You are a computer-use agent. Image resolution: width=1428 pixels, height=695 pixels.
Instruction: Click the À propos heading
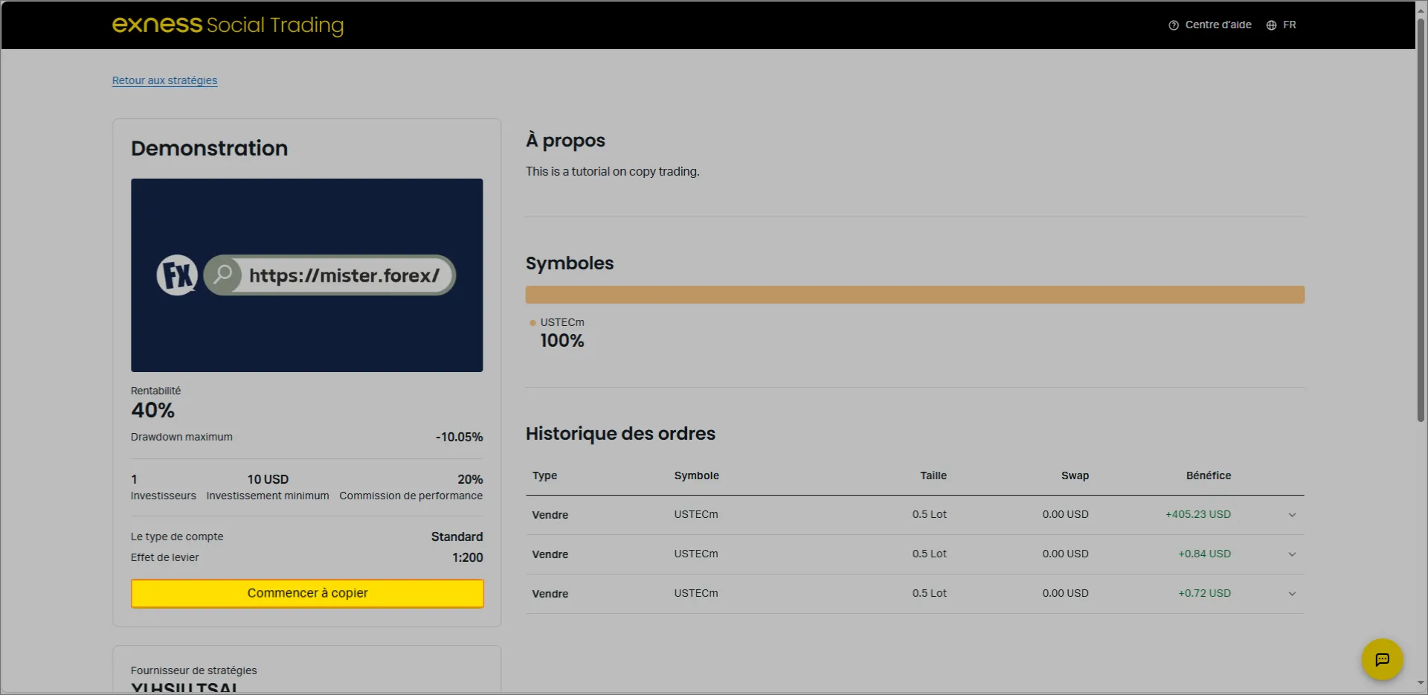(565, 141)
